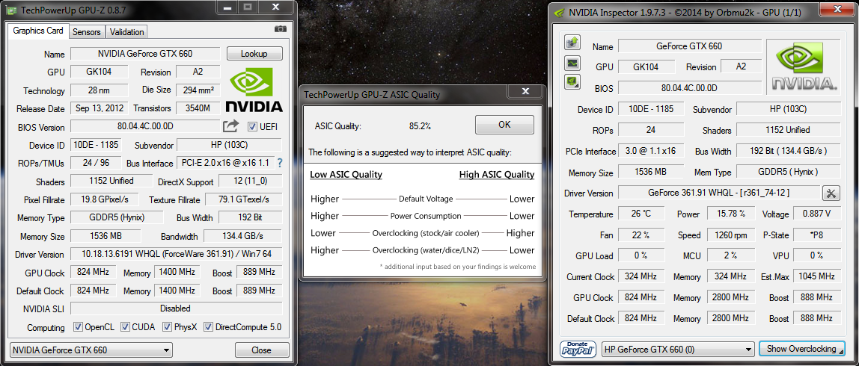Click the Pixel Fillrate 19.8 GPixel/s value
This screenshot has height=366, width=859.
point(104,199)
